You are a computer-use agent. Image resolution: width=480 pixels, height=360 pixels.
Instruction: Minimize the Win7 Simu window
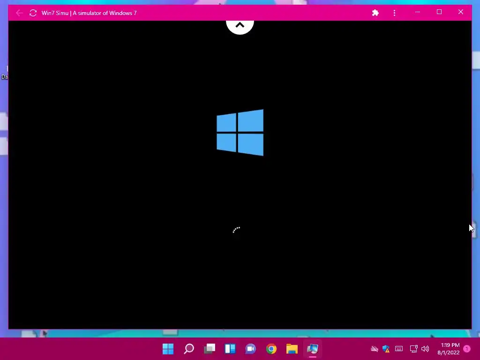tap(418, 12)
